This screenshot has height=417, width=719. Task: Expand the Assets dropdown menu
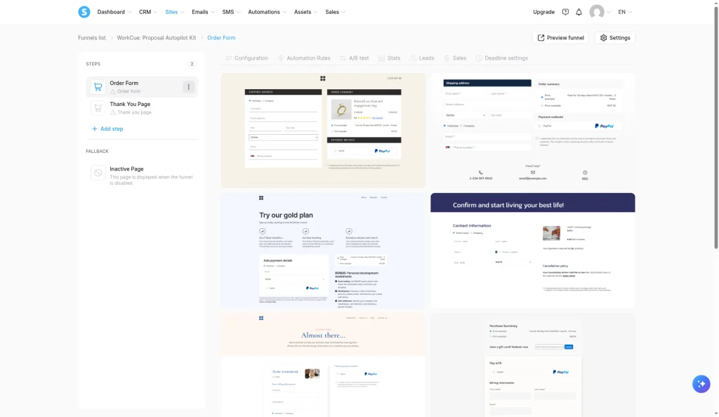click(306, 12)
